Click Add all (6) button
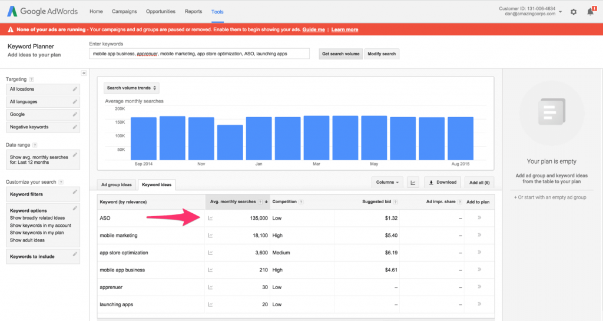This screenshot has height=321, width=603. click(479, 182)
